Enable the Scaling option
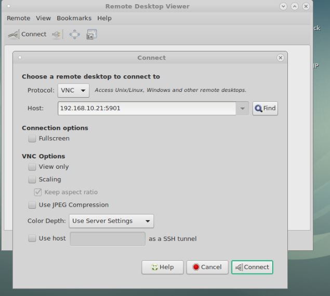Viewport: 330px width, 296px height. pos(32,179)
